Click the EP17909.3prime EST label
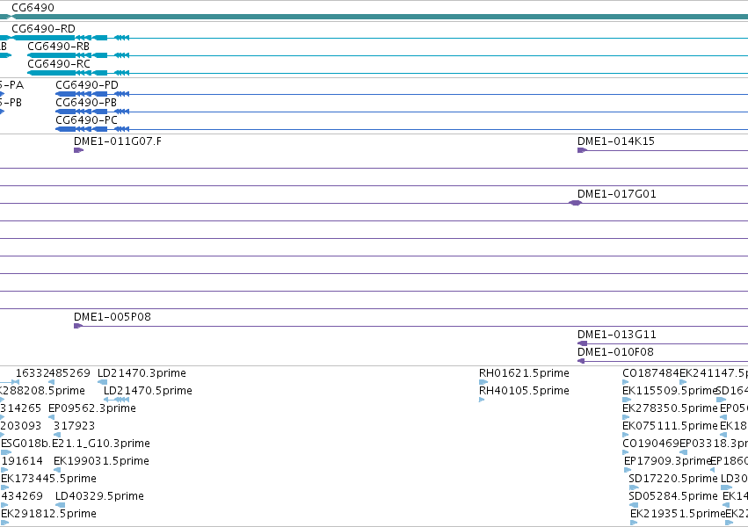The image size is (748, 527). pos(668,461)
